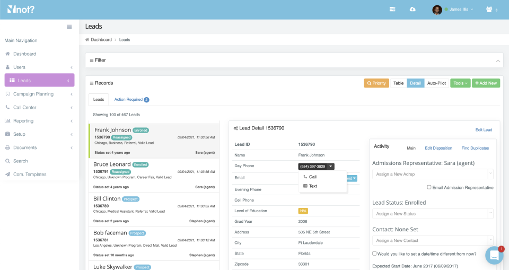Switch to Action Required tab
Screen dimensions: 509x270
tap(131, 99)
